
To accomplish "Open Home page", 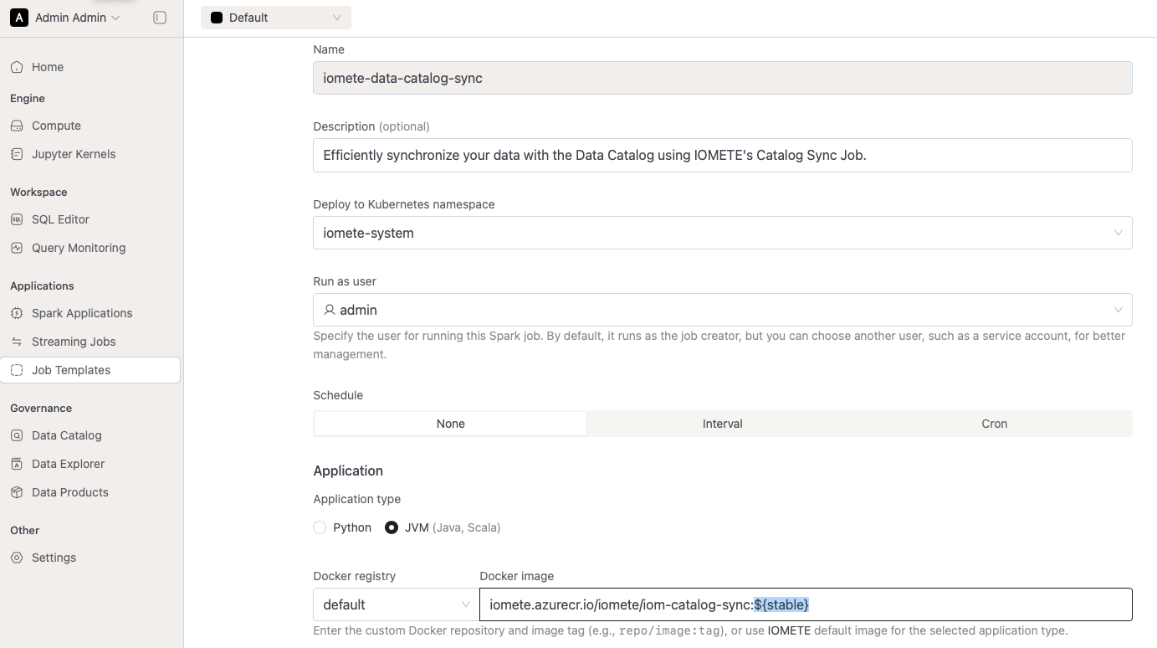I will click(90, 67).
